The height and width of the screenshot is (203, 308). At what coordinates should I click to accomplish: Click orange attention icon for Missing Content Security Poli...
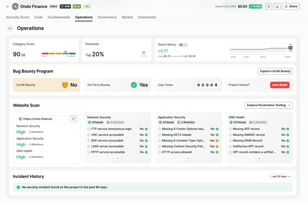[x=217, y=147]
